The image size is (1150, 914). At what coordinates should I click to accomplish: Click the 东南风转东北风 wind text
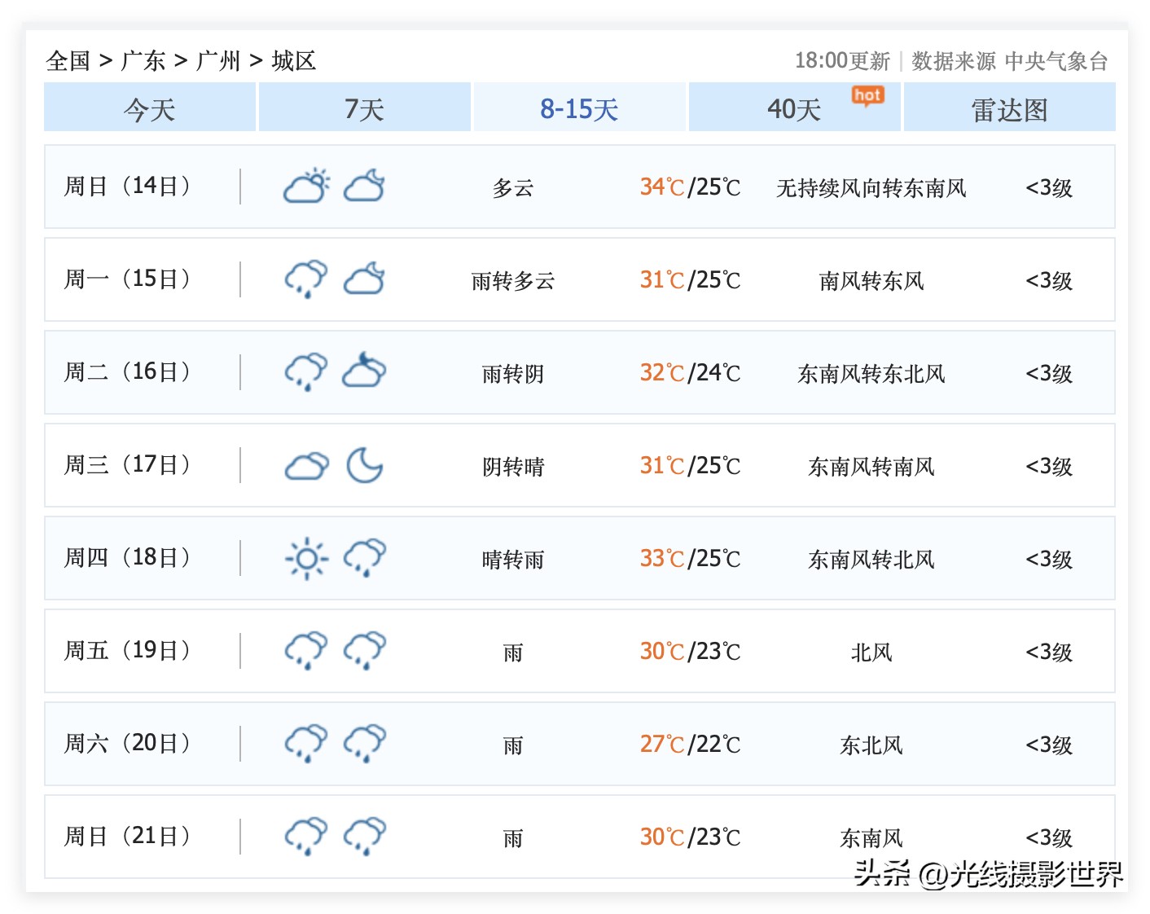[871, 374]
